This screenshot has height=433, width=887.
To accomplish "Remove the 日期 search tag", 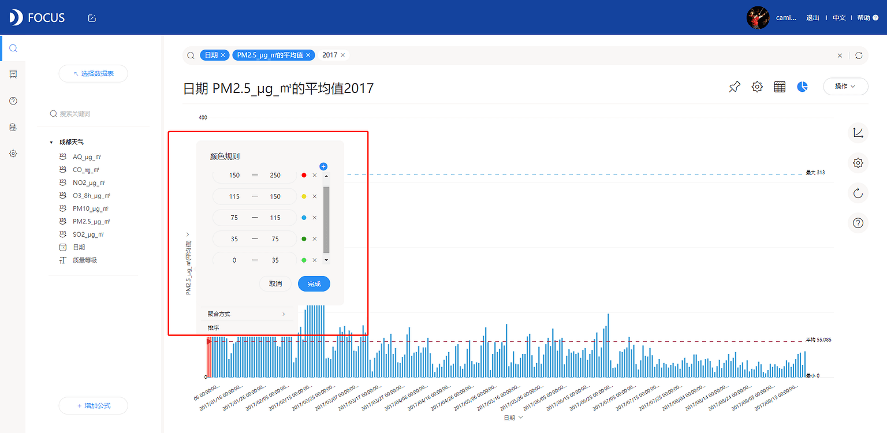I will [x=222, y=55].
